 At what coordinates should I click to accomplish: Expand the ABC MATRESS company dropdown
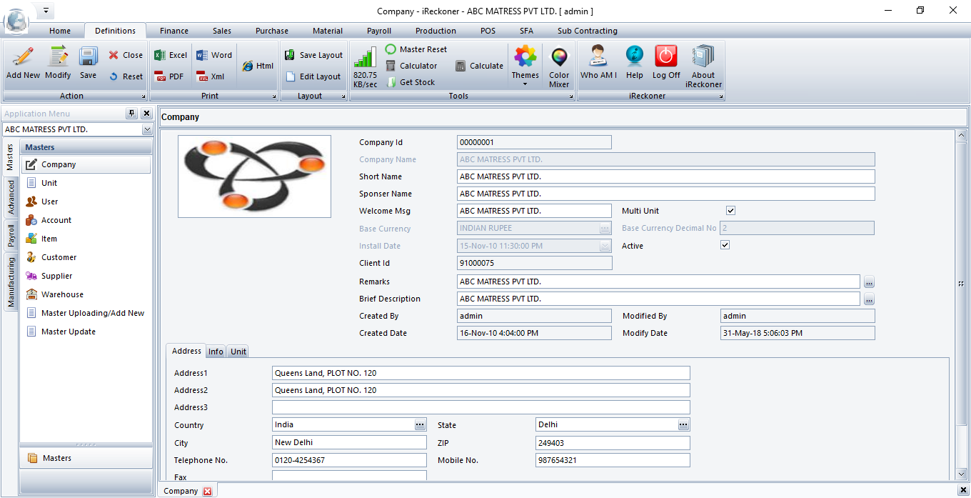tap(147, 129)
